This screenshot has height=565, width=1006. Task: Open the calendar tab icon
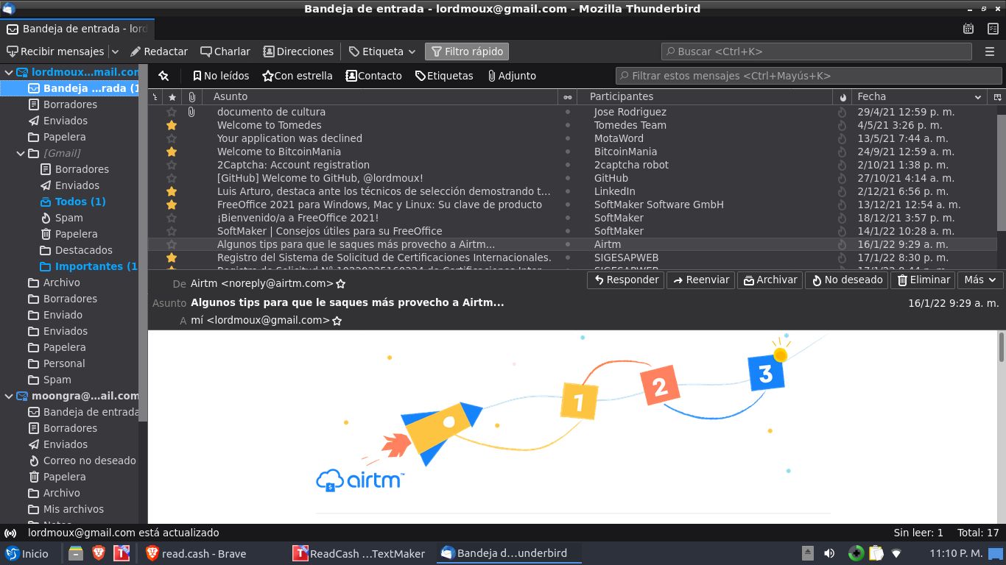point(968,29)
